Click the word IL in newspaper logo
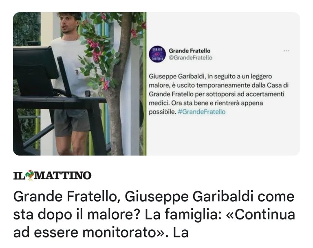 (x=19, y=176)
